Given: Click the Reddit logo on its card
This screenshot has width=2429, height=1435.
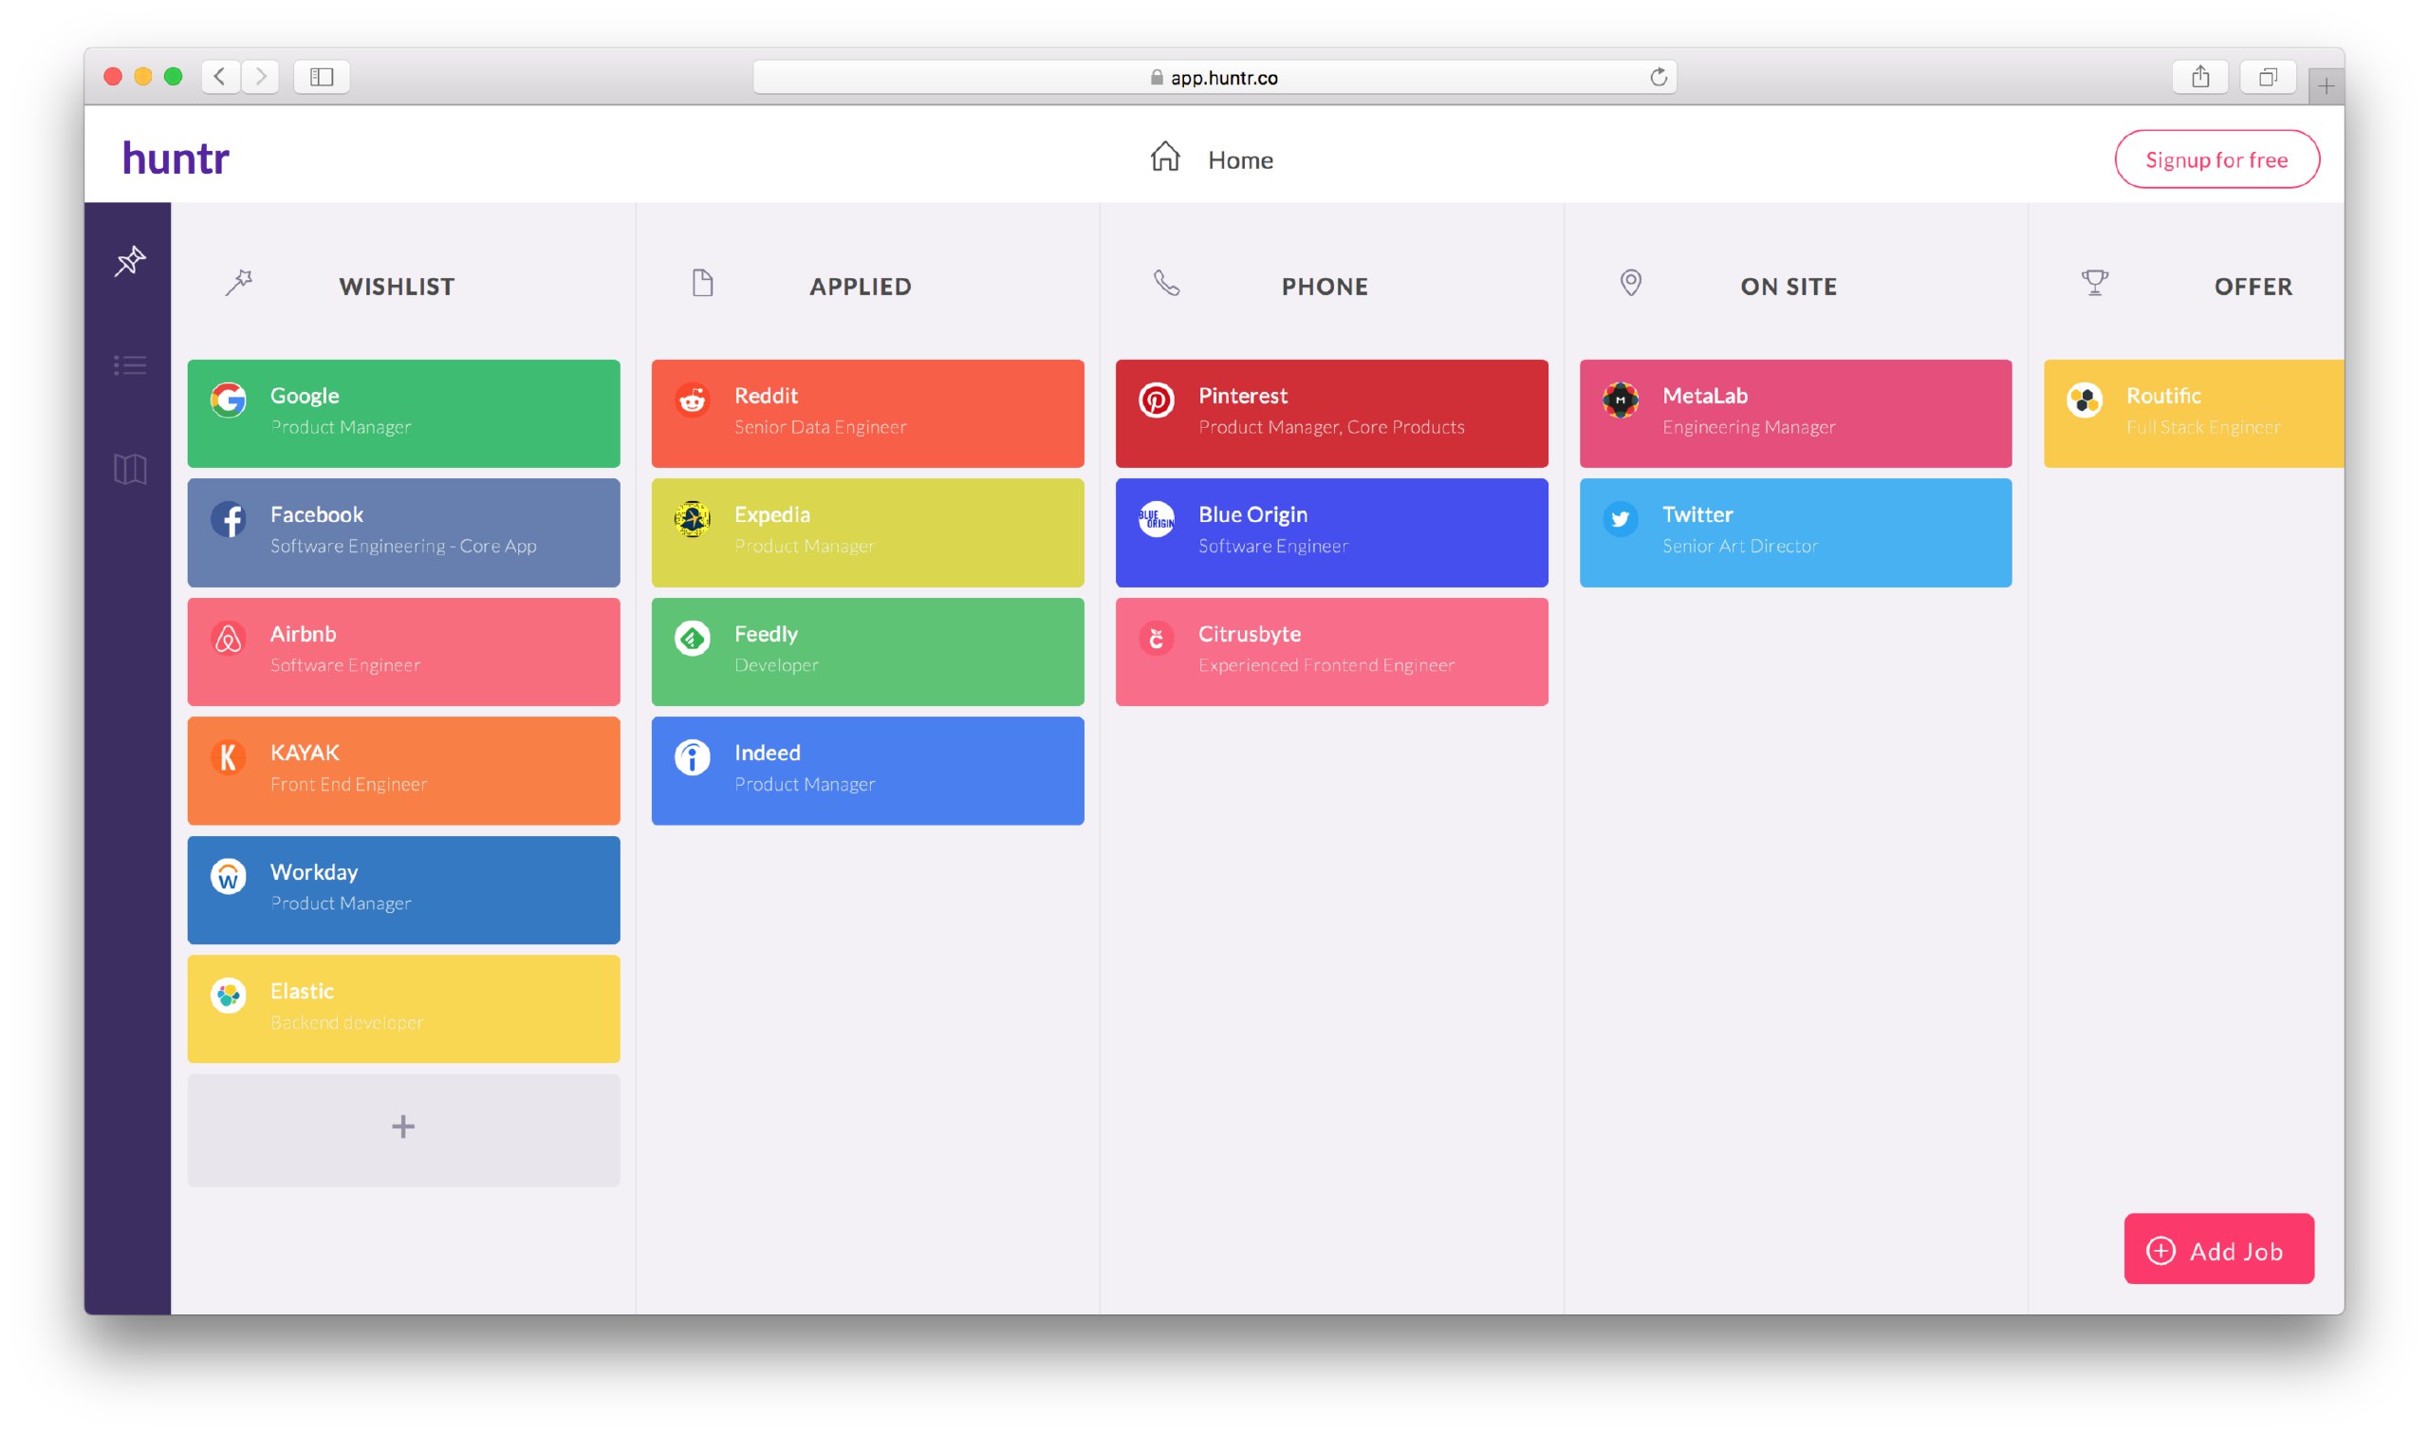Looking at the screenshot, I should tap(692, 400).
